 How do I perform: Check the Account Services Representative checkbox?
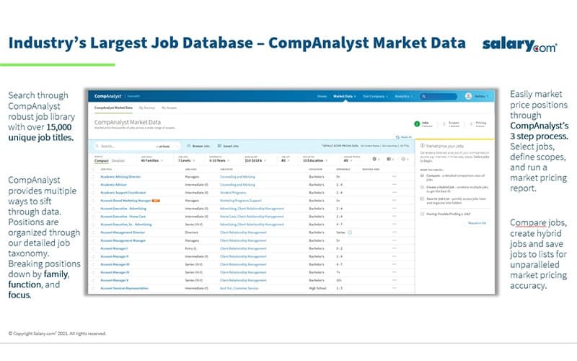click(93, 288)
